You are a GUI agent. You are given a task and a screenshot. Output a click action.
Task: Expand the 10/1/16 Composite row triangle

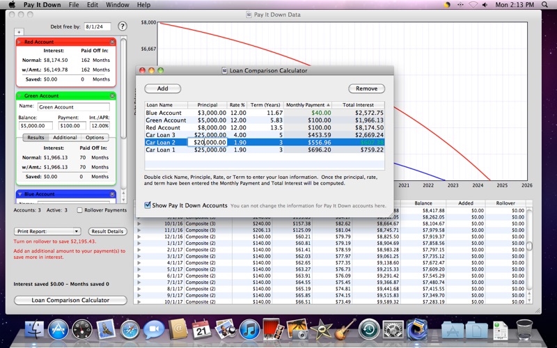pos(139,223)
